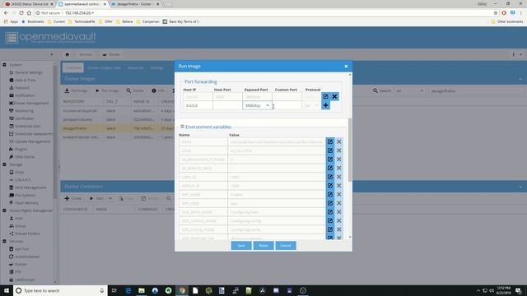The image size is (527, 296).
Task: Edit the XDG_CONFIG_HOME variable
Action: (330, 221)
